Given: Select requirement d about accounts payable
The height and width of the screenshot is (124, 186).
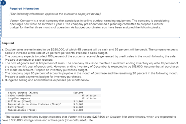Looking at the screenshot, I should click(x=90, y=75).
